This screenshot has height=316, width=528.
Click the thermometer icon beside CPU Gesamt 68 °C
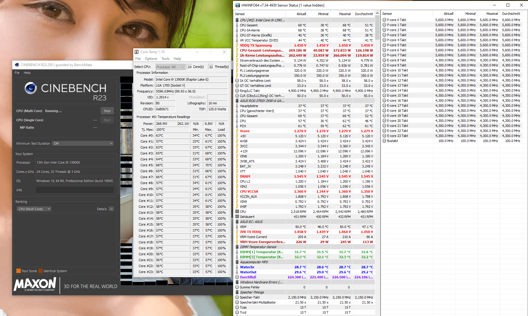coord(237,25)
